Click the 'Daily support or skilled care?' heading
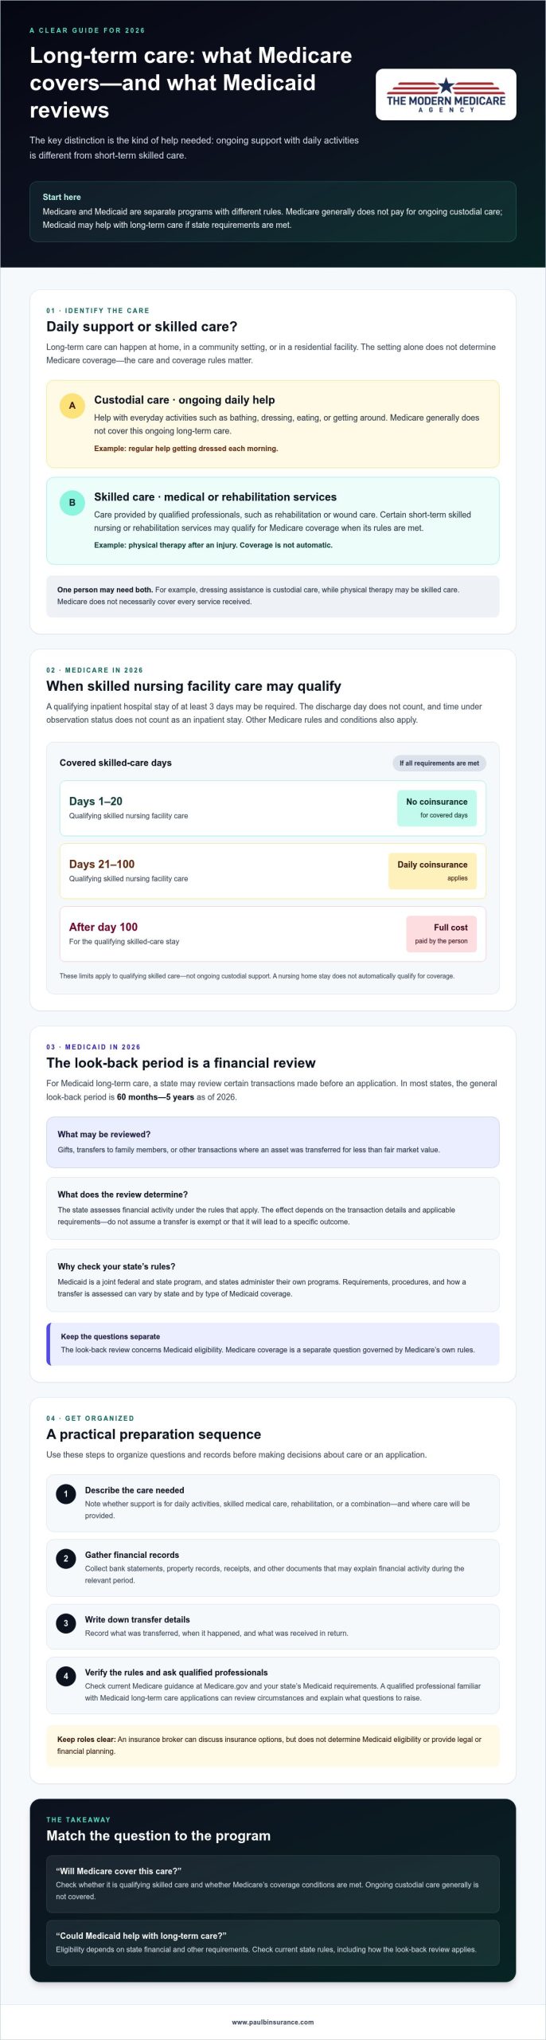This screenshot has width=546, height=2040. [x=142, y=327]
